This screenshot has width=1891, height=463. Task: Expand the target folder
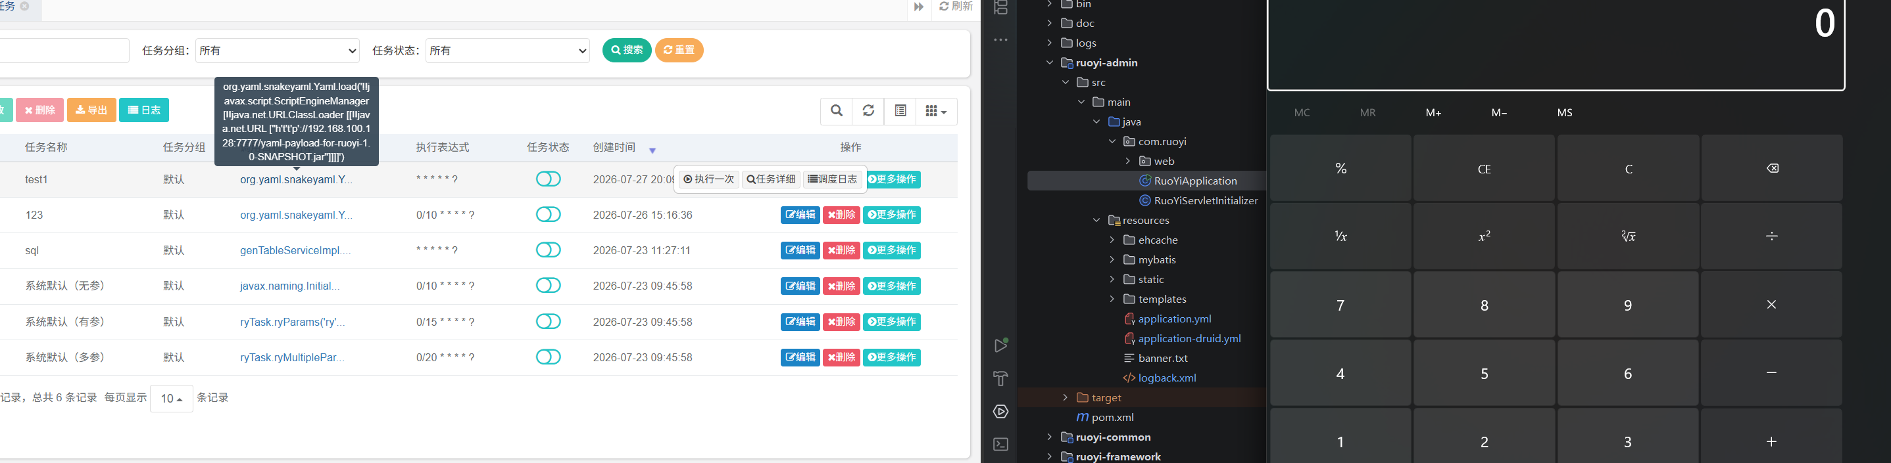[x=1065, y=398]
